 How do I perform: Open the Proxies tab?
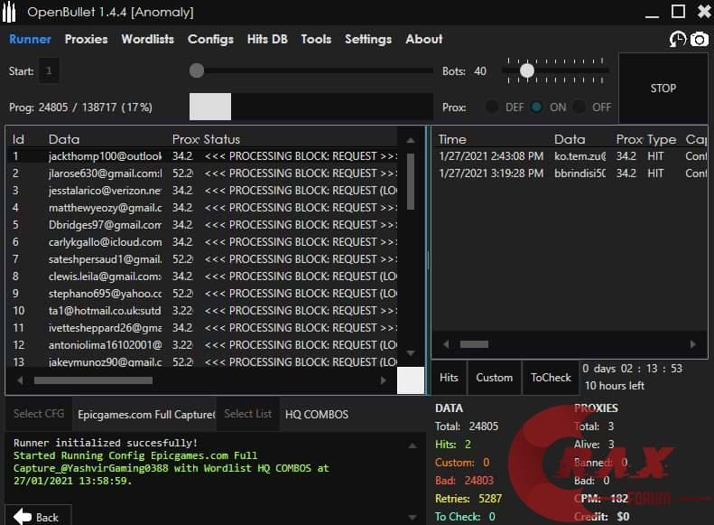pyautogui.click(x=86, y=39)
